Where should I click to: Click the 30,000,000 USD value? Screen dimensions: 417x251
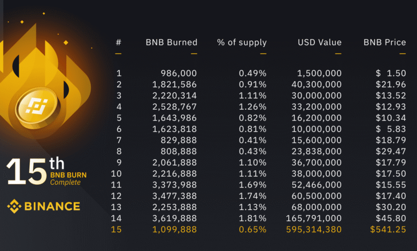click(x=316, y=96)
